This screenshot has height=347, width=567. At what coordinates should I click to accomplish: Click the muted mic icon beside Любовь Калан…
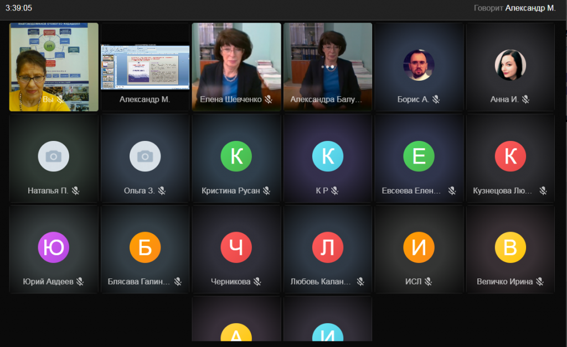(x=360, y=282)
